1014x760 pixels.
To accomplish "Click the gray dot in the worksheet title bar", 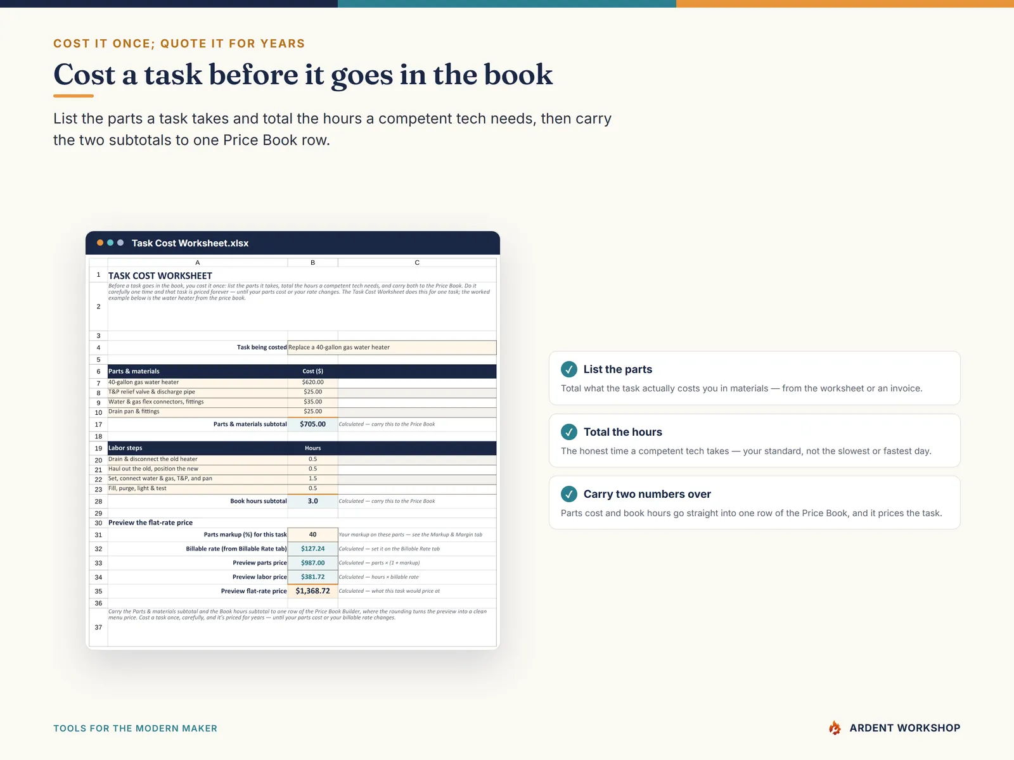I will 120,243.
